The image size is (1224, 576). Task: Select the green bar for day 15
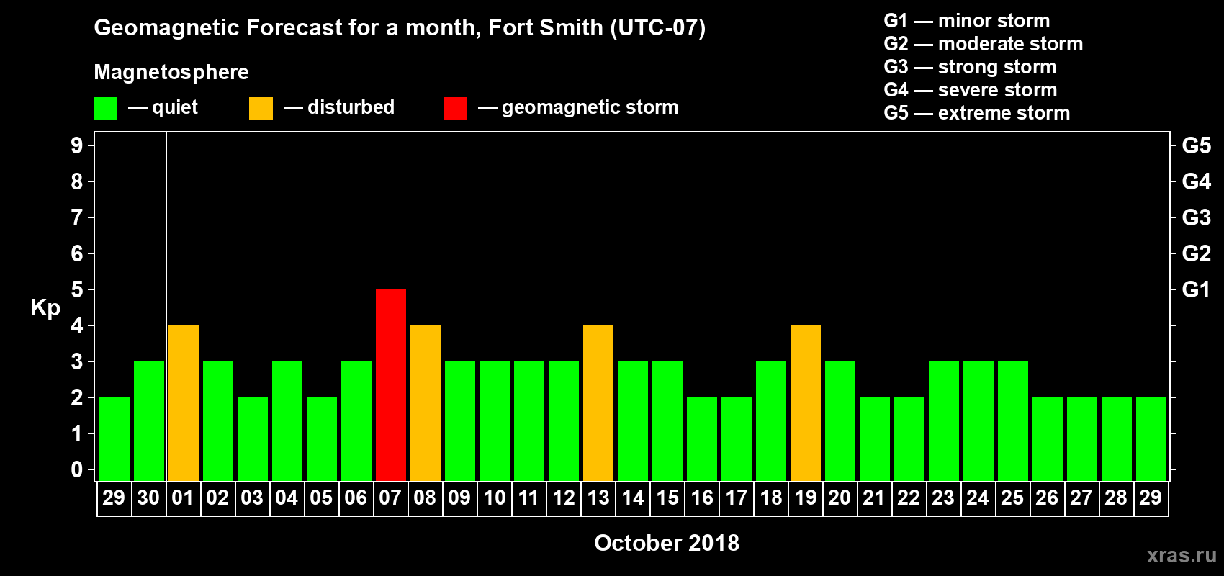(667, 421)
